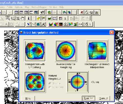Image resolution: width=123 pixels, height=104 pixels.
Task: Click the black-background grid icon in Vertical Mapper toolbar
Action: tap(61, 24)
